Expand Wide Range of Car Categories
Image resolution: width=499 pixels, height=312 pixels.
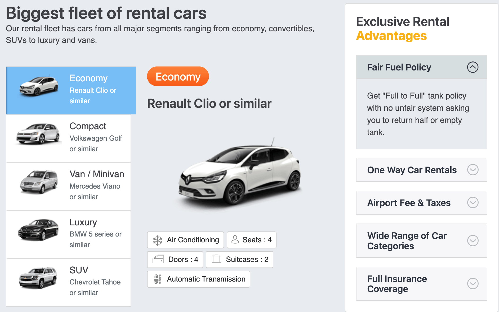pos(473,240)
